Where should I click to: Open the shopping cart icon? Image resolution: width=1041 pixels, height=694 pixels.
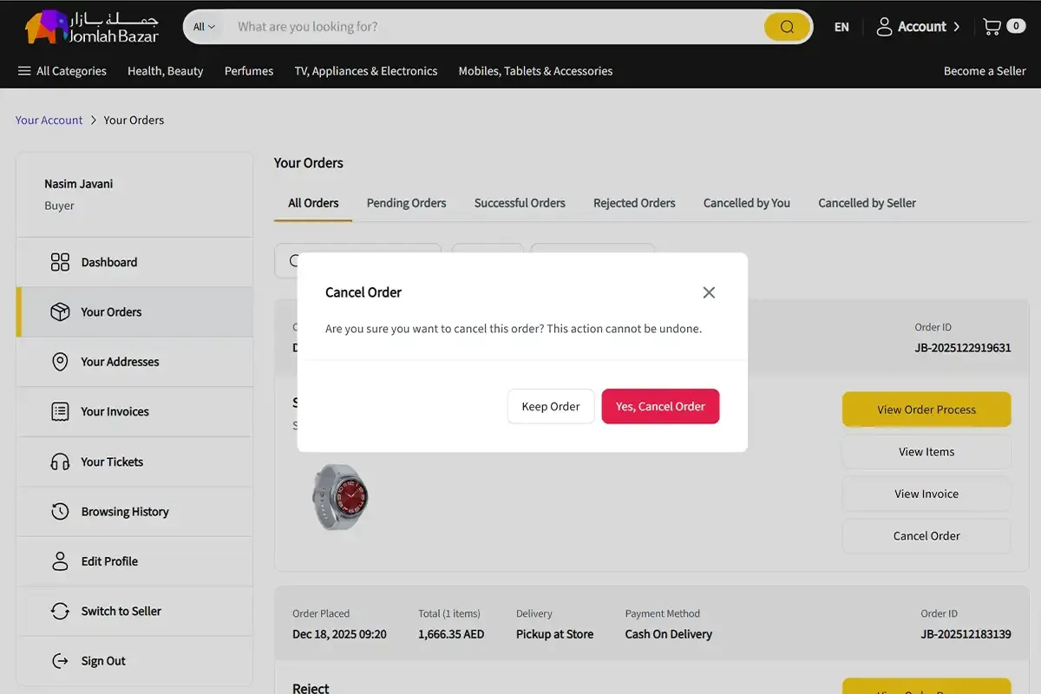[992, 27]
